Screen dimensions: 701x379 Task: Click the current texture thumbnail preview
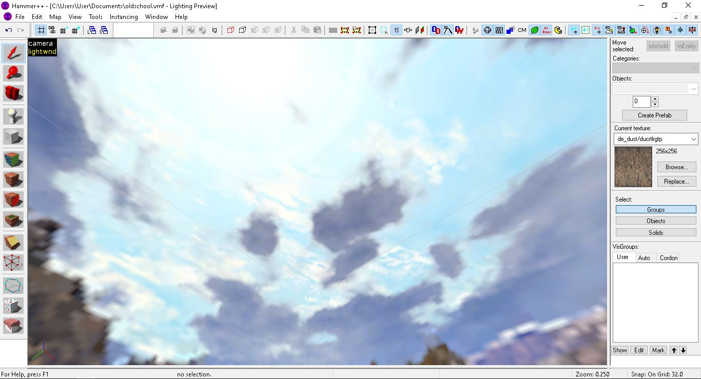pyautogui.click(x=633, y=167)
